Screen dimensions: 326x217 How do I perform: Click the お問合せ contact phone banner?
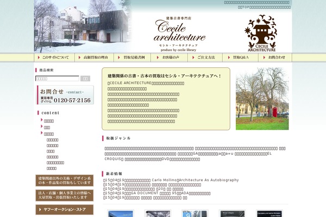coord(65,95)
